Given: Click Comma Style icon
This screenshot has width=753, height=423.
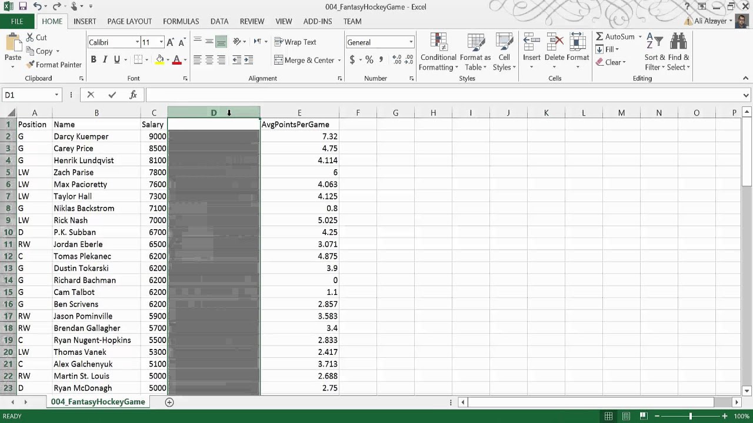Looking at the screenshot, I should 381,60.
